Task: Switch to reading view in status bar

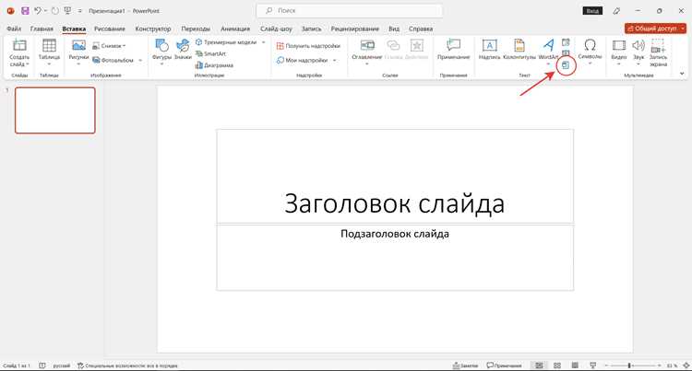Action: tap(575, 365)
